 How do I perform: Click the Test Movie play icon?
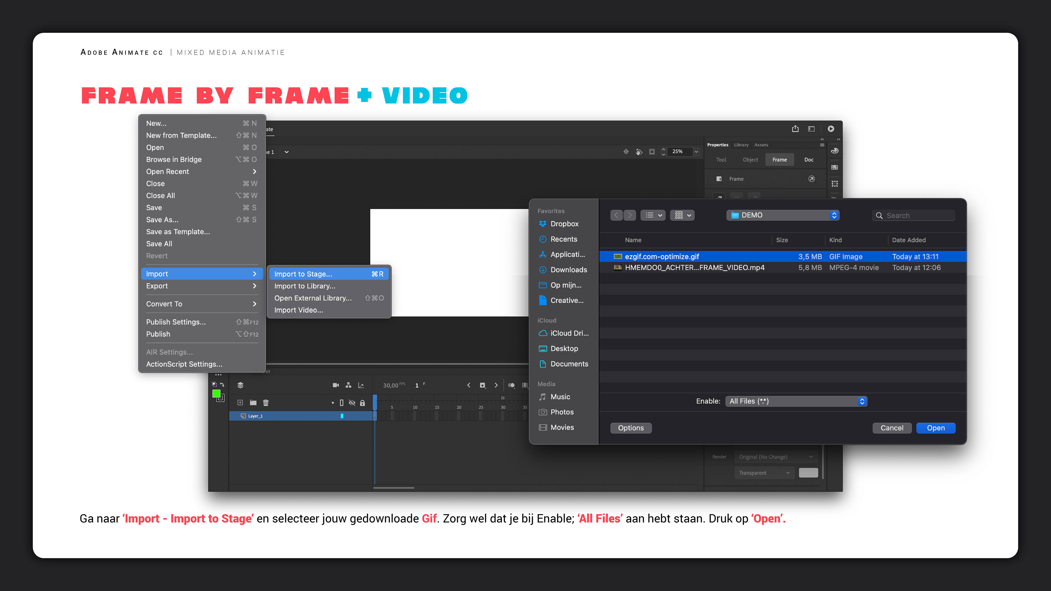tap(831, 129)
